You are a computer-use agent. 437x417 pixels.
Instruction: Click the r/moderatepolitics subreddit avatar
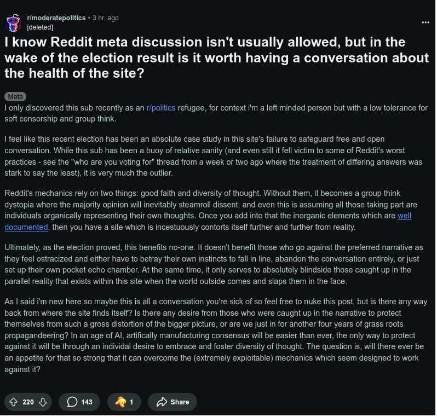tap(13, 22)
